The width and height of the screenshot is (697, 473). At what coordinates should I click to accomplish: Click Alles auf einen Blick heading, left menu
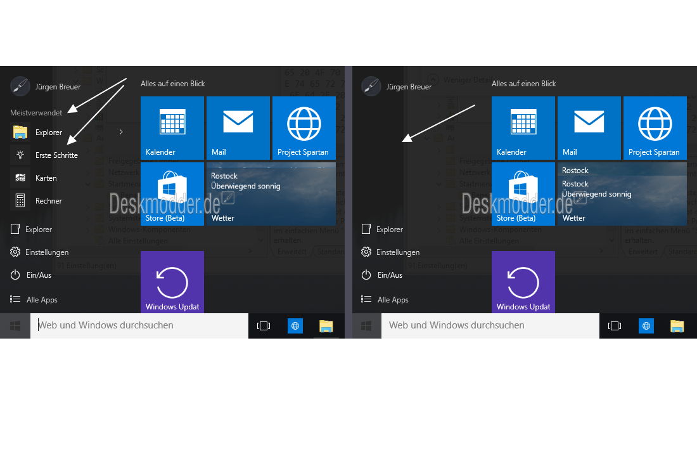coord(173,84)
